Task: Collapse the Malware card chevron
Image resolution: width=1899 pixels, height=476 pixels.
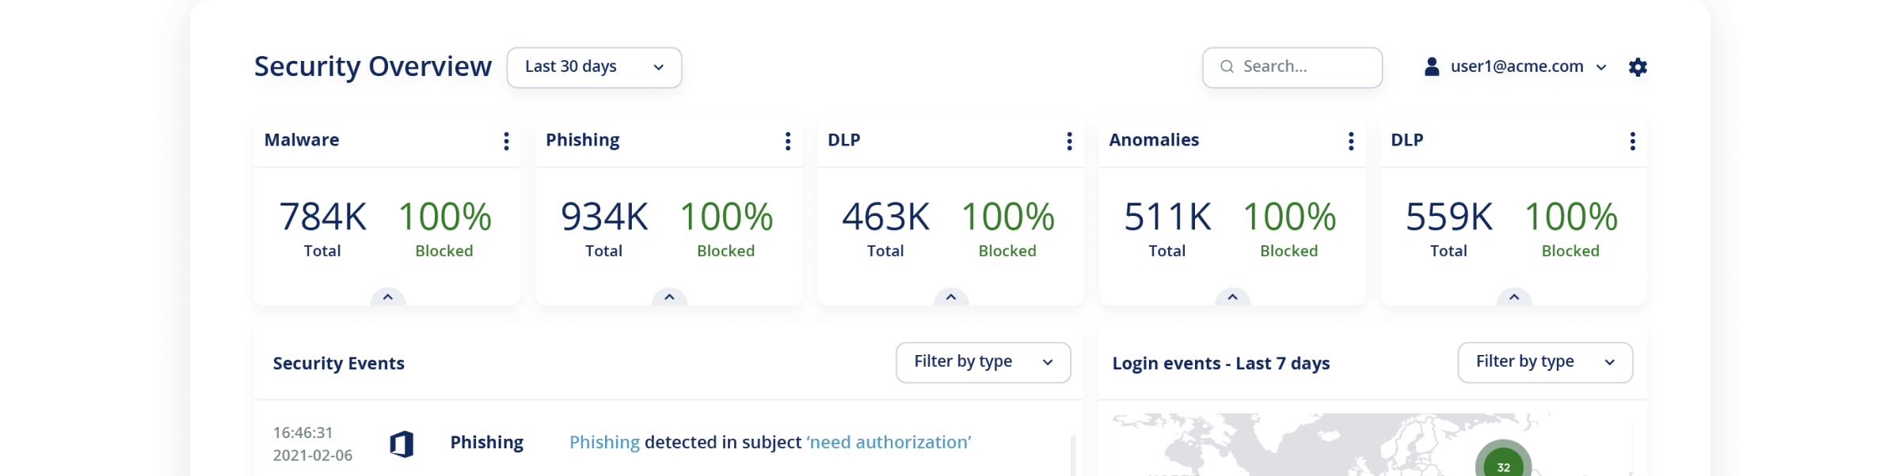Action: click(x=388, y=297)
